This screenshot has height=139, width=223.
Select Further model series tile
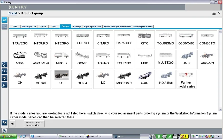(x=186, y=79)
